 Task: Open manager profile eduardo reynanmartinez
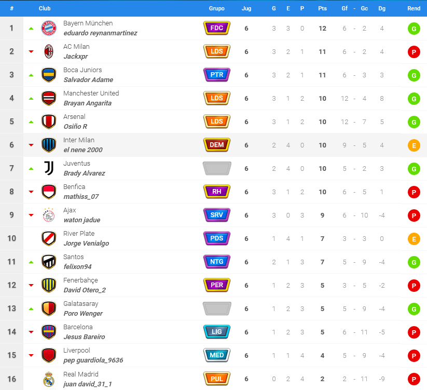(100, 33)
